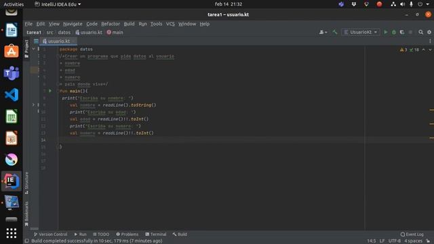Open the Navigate menu
This screenshot has width=434, height=244.
tap(73, 24)
